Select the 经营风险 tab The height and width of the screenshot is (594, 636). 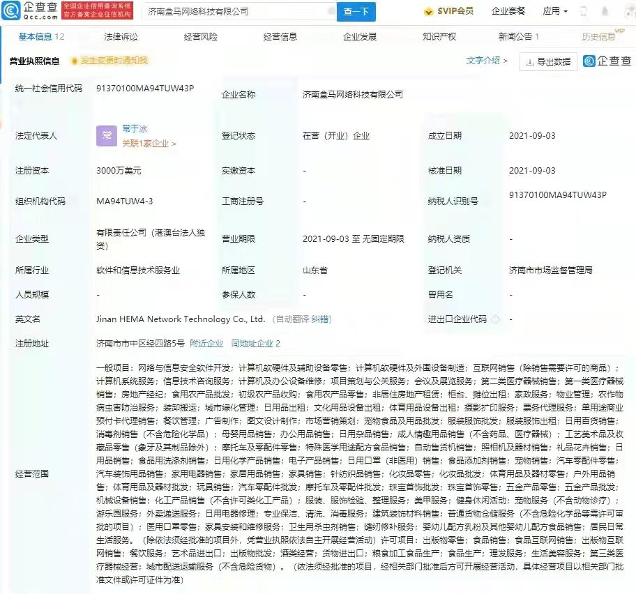click(x=201, y=37)
